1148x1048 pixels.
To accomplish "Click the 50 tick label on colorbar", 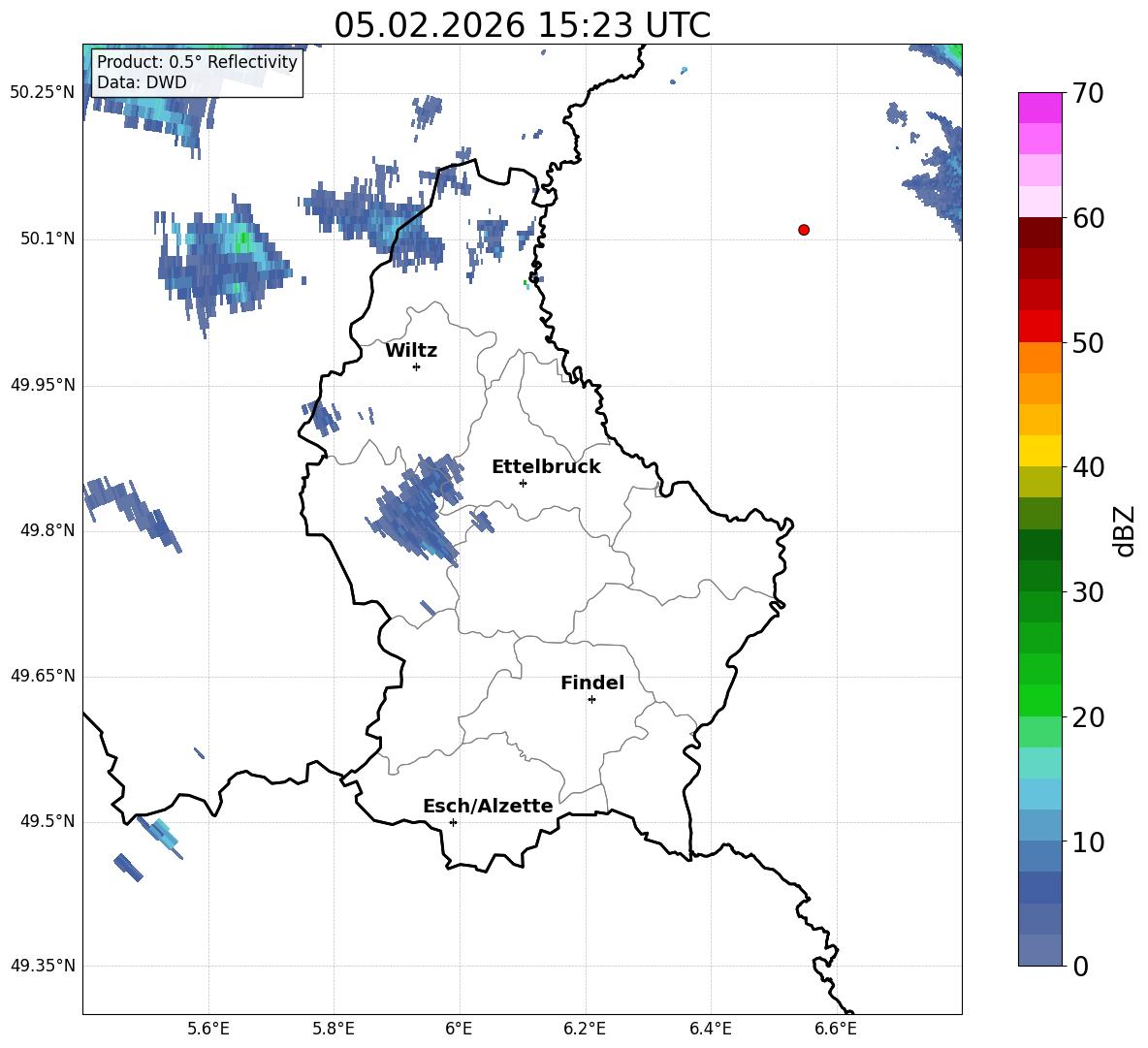I will 1087,342.
